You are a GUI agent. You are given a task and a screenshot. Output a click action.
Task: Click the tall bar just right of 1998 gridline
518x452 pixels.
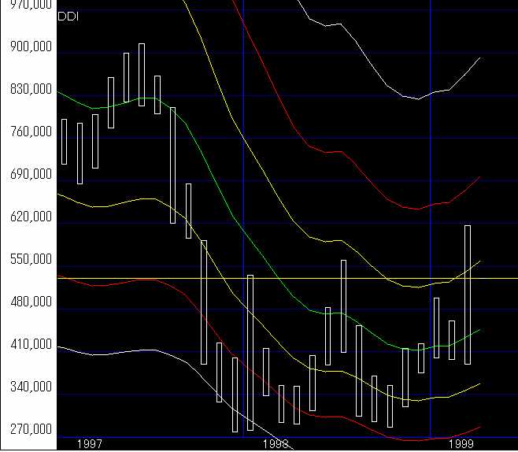pyautogui.click(x=250, y=352)
